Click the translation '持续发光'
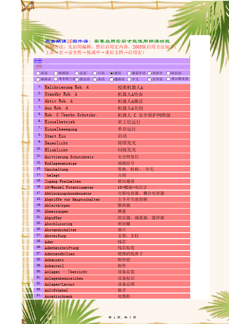The image size is (229, 324). (x=127, y=143)
